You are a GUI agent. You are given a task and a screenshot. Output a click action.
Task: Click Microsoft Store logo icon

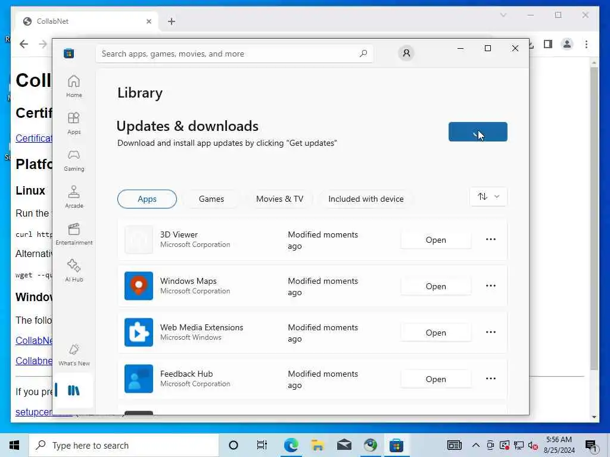(69, 53)
